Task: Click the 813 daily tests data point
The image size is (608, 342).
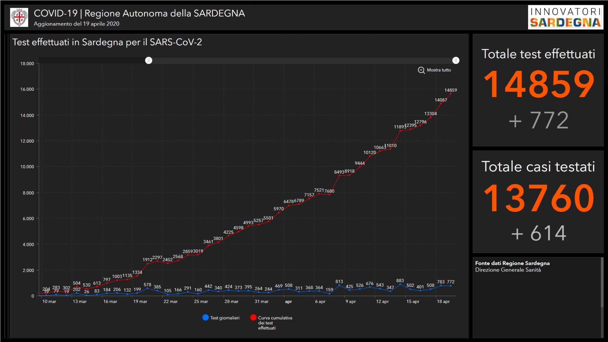Action: tap(339, 286)
